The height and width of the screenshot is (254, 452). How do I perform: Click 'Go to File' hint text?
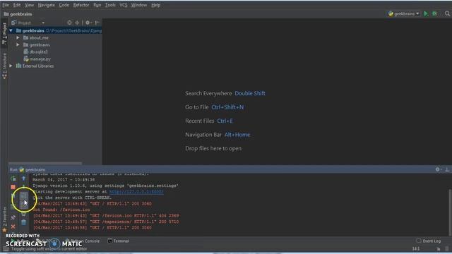tap(196, 107)
